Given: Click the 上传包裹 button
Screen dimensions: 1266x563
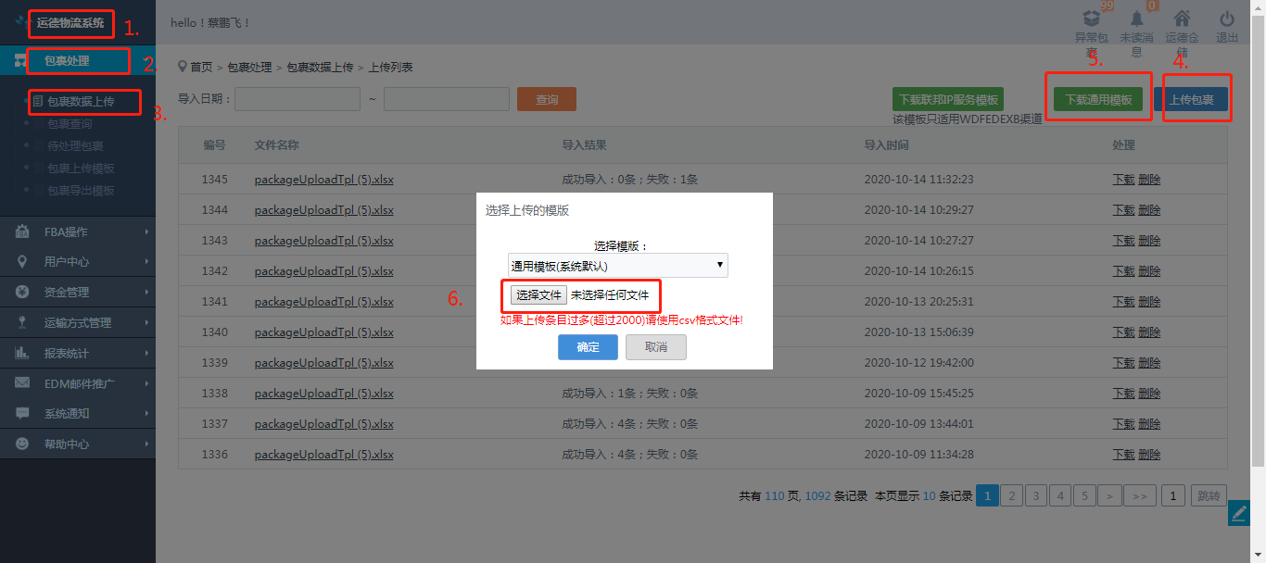Looking at the screenshot, I should pos(1196,100).
